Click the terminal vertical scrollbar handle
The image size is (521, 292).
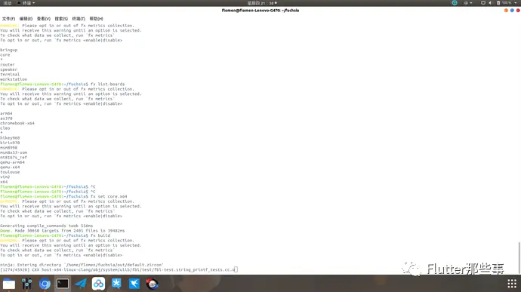(519, 258)
